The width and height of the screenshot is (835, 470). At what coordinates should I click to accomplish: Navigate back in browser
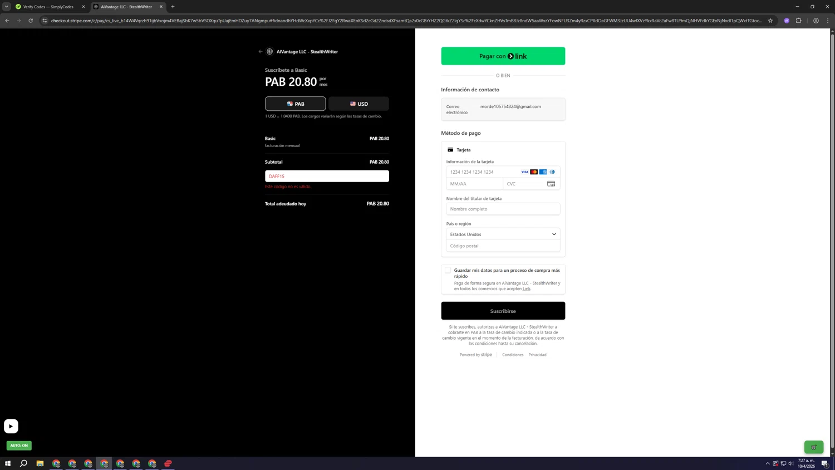pos(7,21)
